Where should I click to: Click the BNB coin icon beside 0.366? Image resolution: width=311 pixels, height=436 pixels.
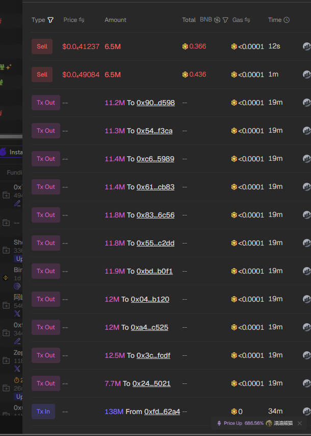[x=185, y=46]
